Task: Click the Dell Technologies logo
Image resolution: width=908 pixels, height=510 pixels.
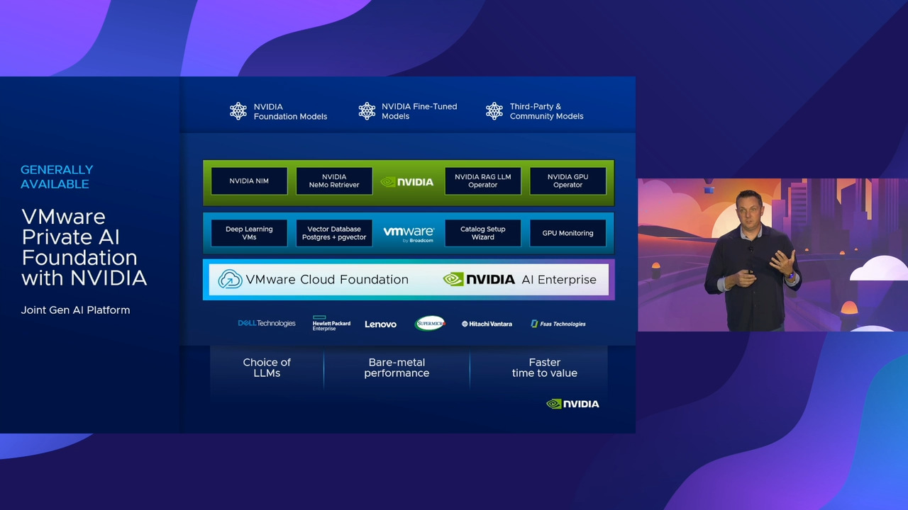Action: click(267, 324)
